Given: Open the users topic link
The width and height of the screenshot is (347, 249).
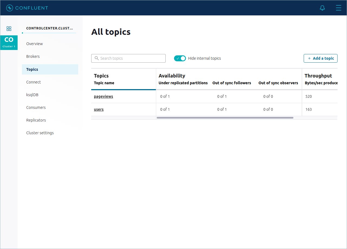Looking at the screenshot, I should (99, 109).
